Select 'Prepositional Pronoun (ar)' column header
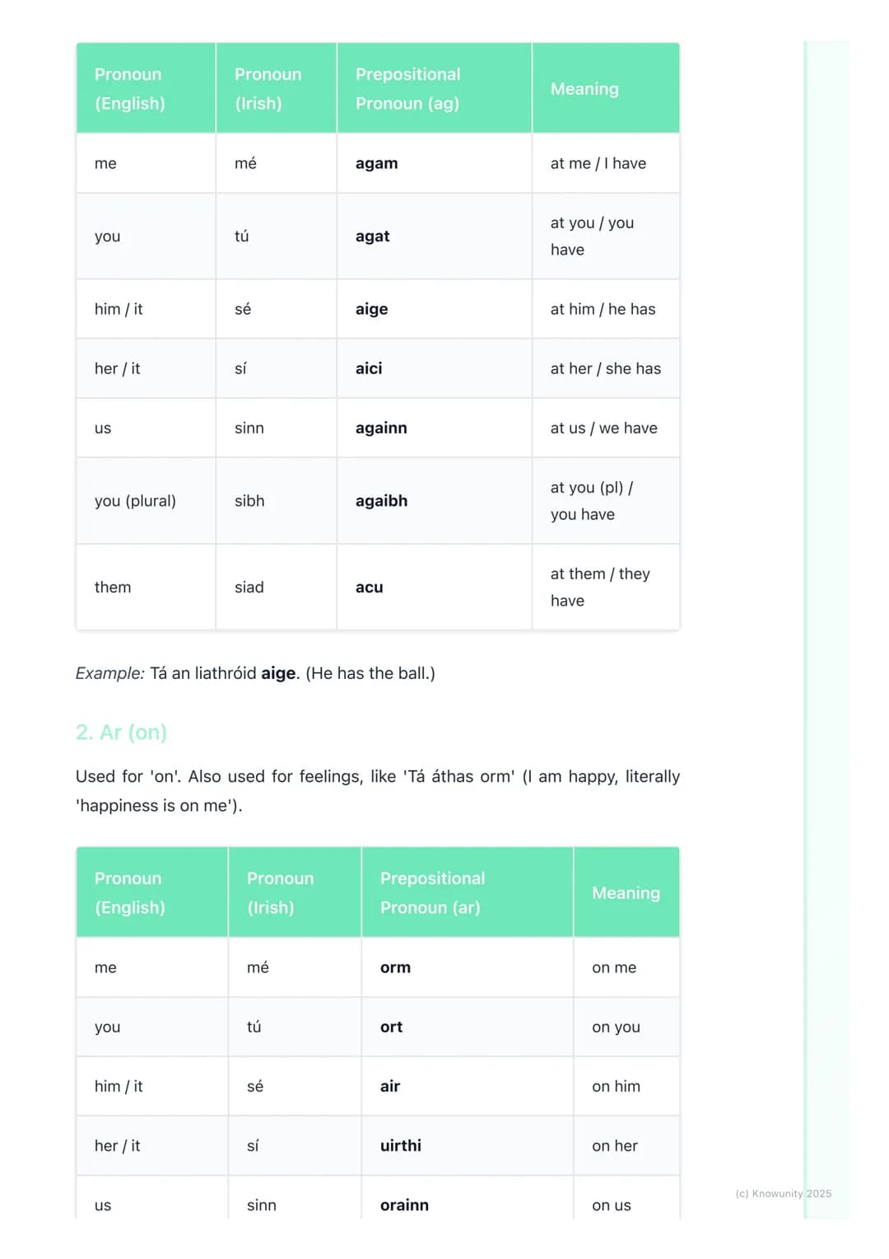The image size is (889, 1259). coord(467,892)
